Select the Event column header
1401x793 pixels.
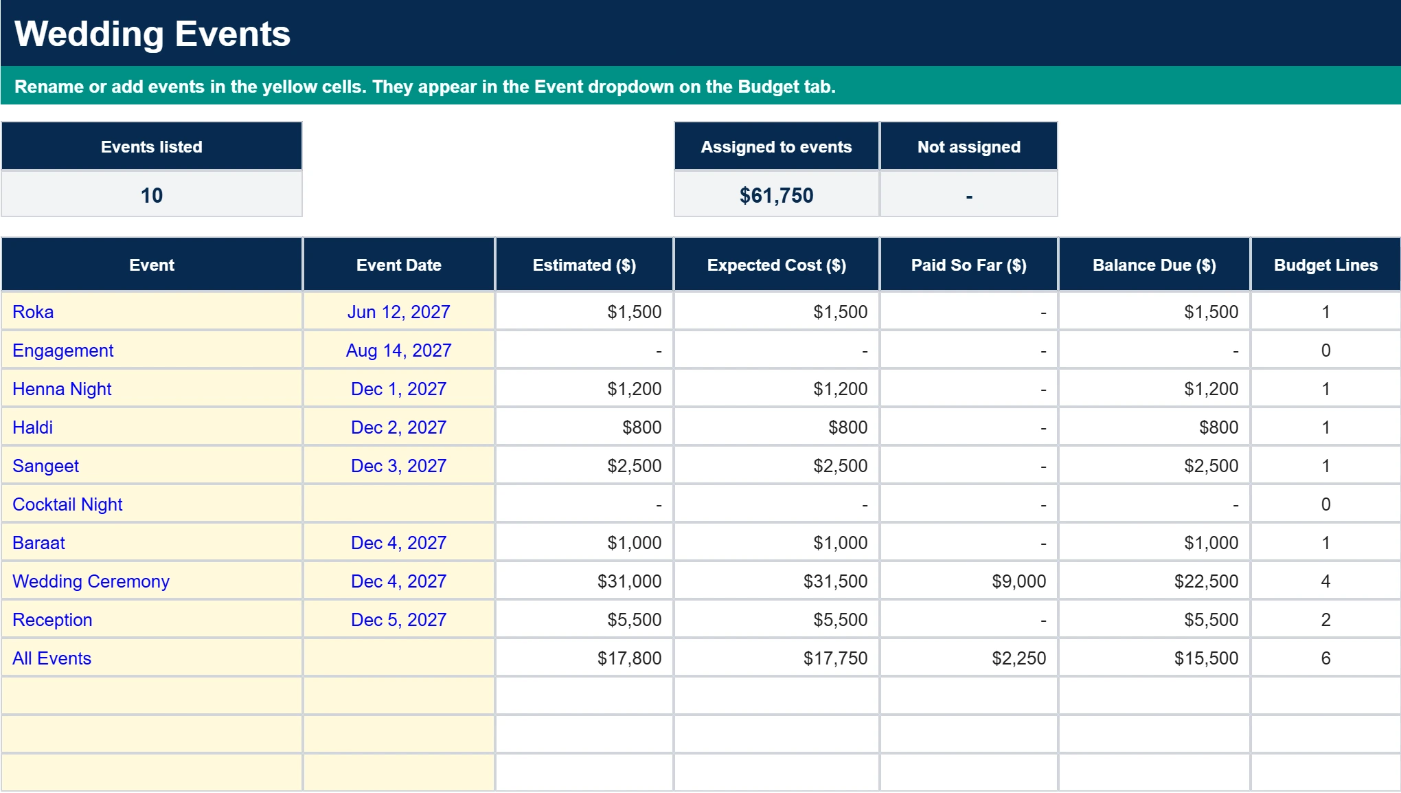point(152,265)
